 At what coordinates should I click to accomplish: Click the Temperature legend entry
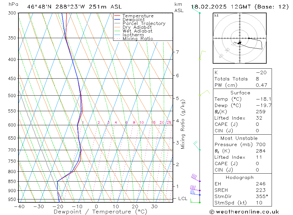click(x=138, y=16)
